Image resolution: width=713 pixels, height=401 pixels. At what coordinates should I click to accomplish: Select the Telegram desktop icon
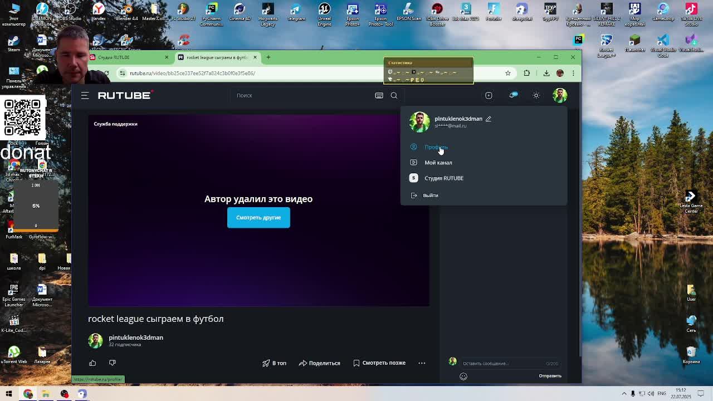[x=296, y=12]
